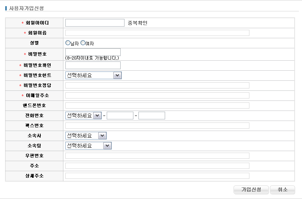Focus the 회원아이디 input field
Image resolution: width=302 pixels, height=199 pixels.
tap(95, 23)
